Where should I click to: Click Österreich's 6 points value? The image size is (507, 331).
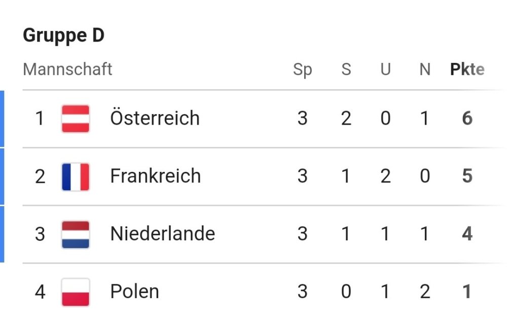pos(467,119)
